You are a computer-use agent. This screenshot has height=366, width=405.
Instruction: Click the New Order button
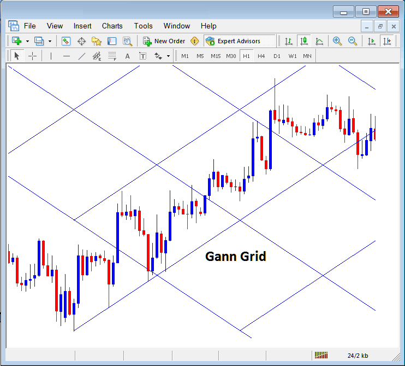coord(164,41)
